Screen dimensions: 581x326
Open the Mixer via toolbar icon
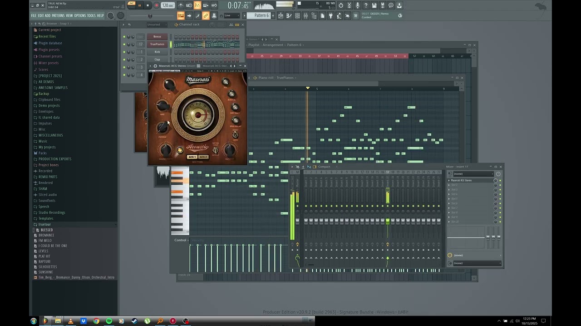[x=305, y=16]
